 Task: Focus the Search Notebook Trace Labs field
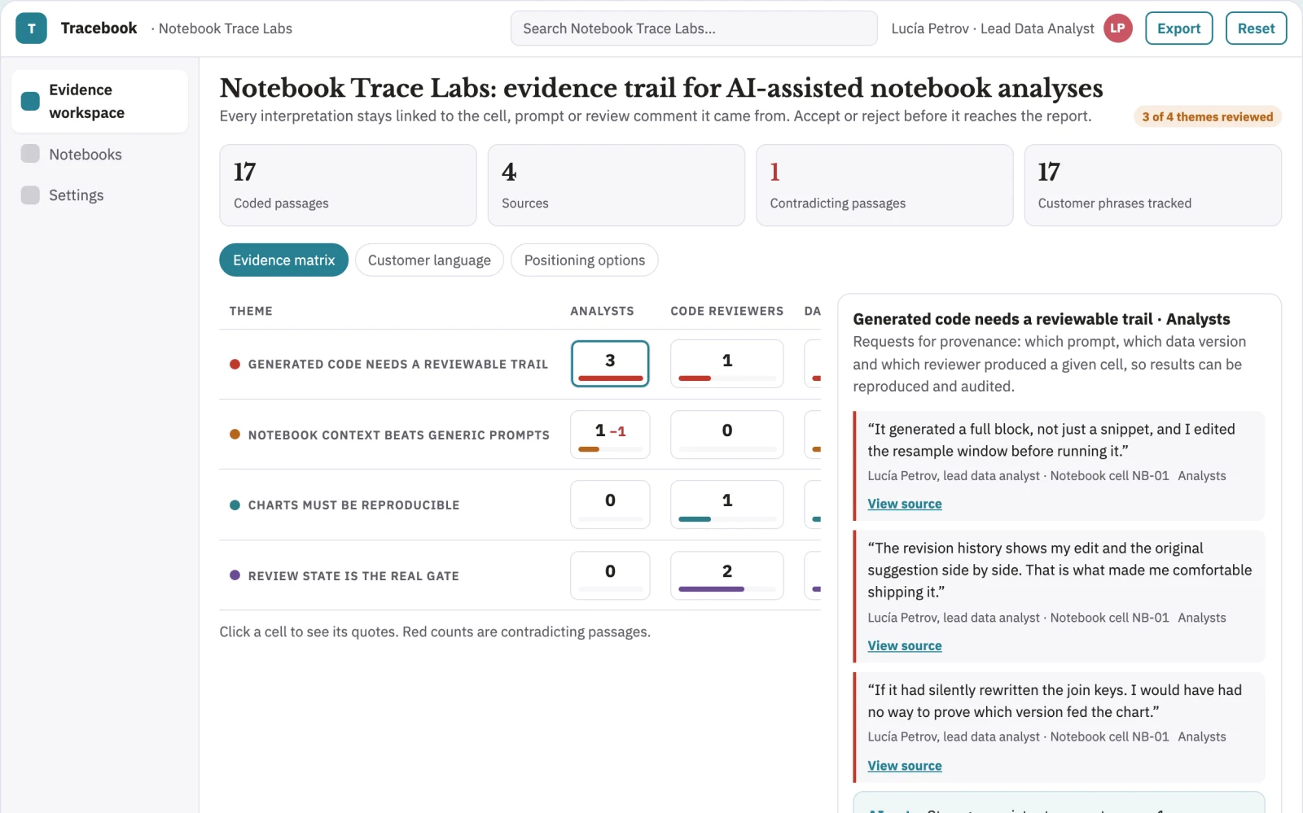click(x=694, y=28)
